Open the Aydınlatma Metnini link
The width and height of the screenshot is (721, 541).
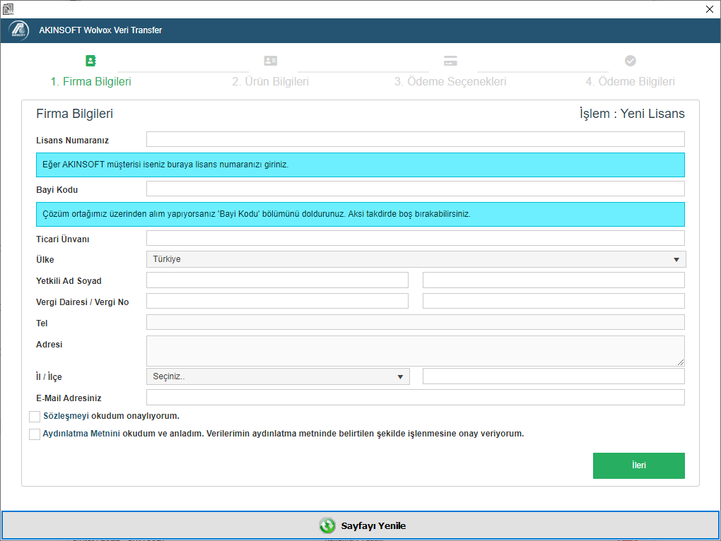click(x=81, y=434)
